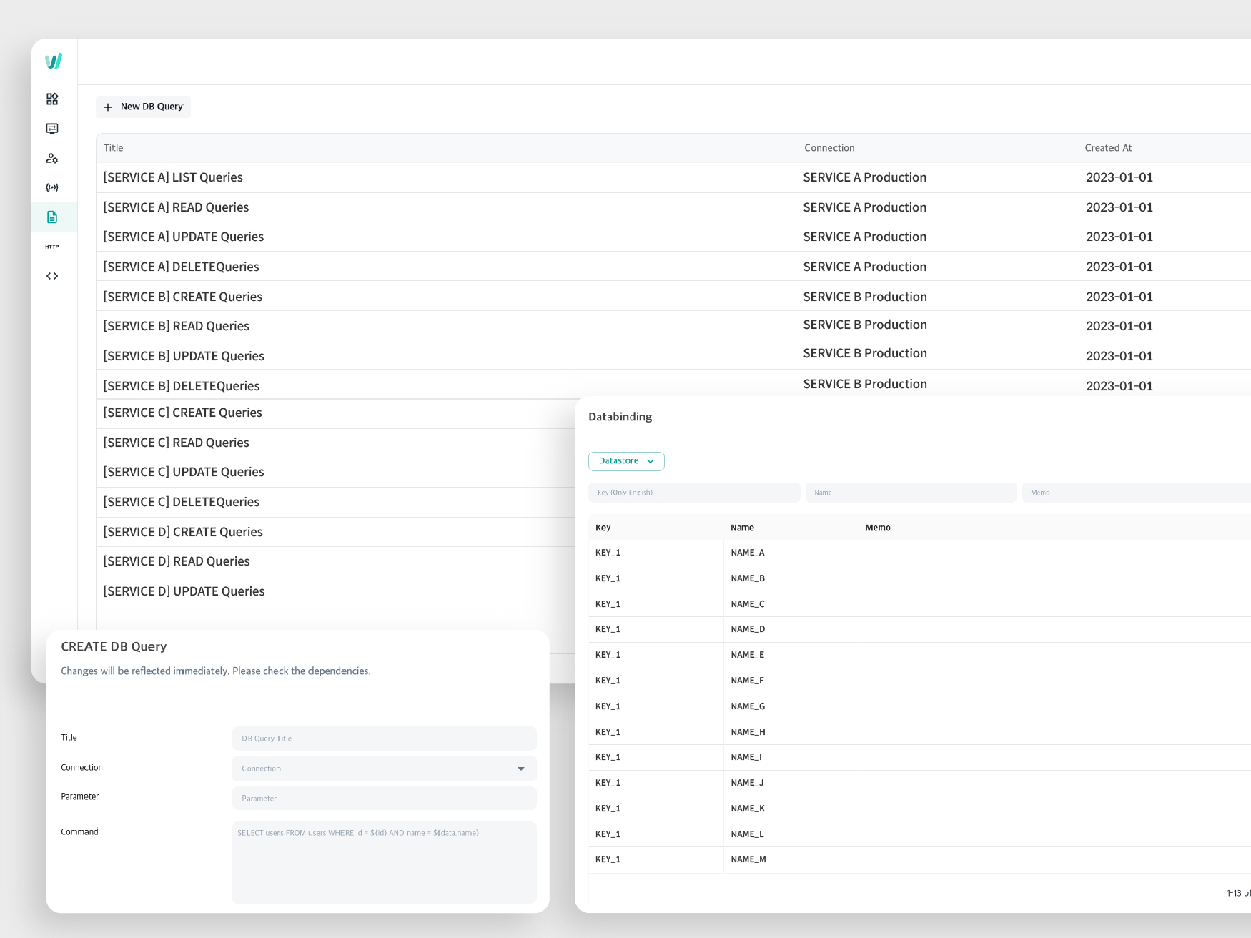Open the user settings sidebar icon
Screen dimensions: 1251x938
coord(52,159)
